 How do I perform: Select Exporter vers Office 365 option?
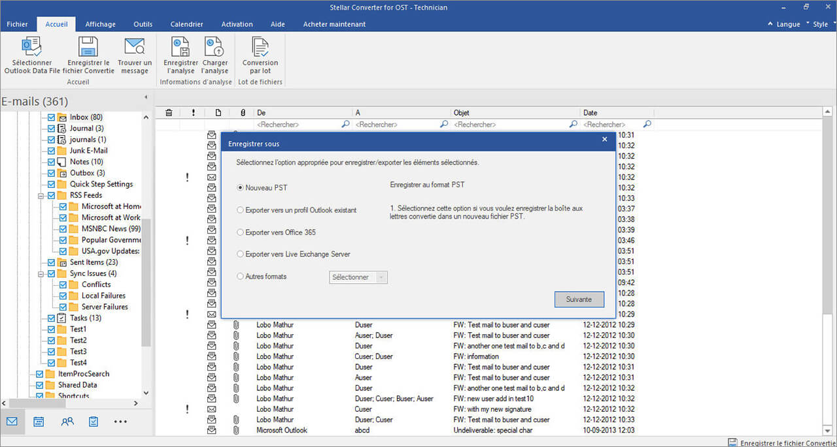tap(241, 232)
